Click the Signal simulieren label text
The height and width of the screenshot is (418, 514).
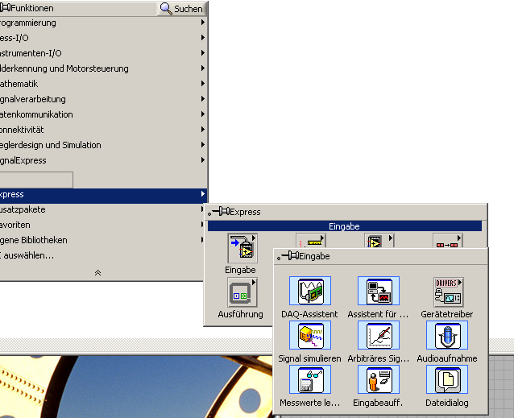310,358
